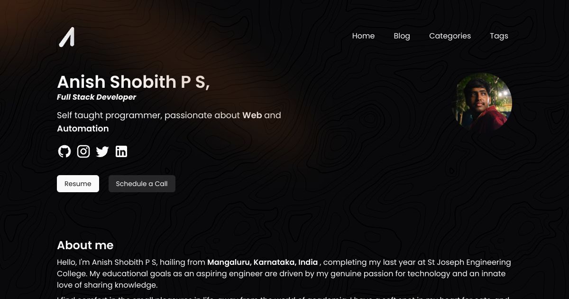569x299 pixels.
Task: Visit the Twitter bird icon link
Action: pyautogui.click(x=102, y=151)
